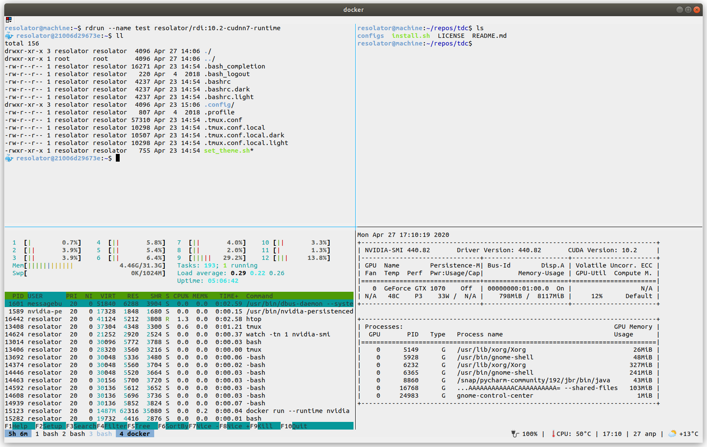
Task: Switch to tmux window '2 bash'
Action: [74, 434]
